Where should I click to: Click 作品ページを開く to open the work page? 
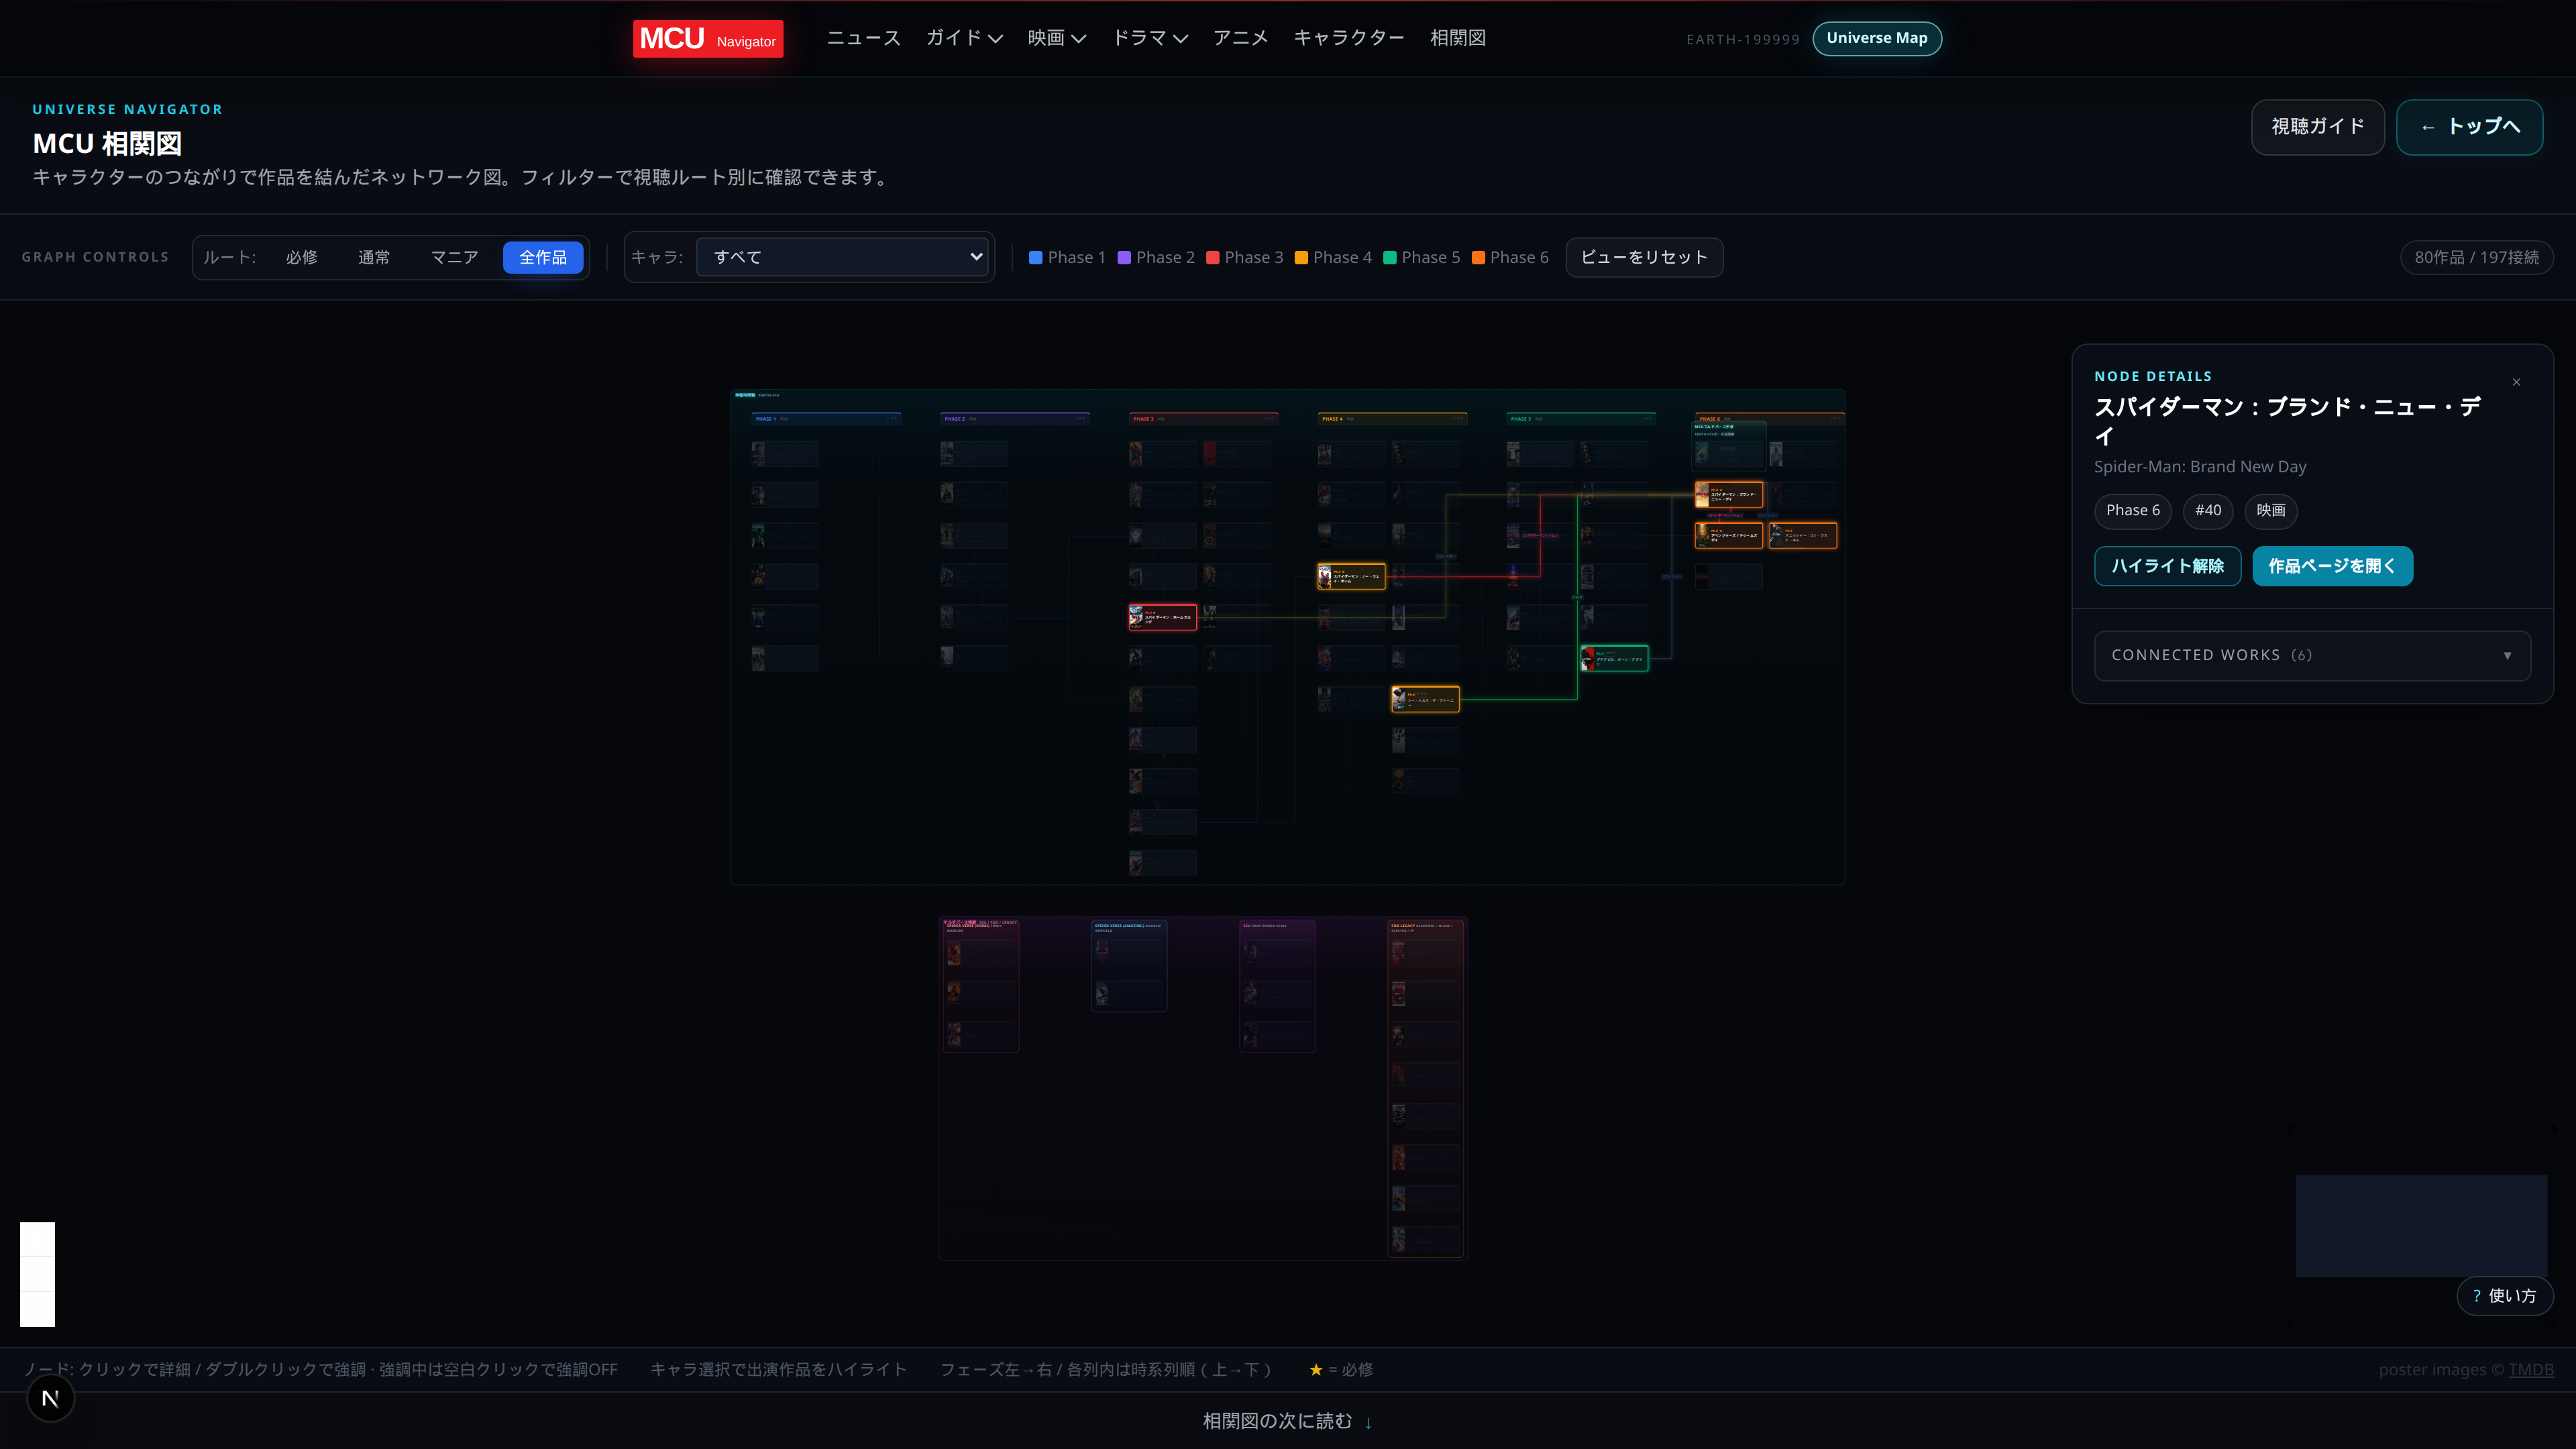coord(2332,566)
